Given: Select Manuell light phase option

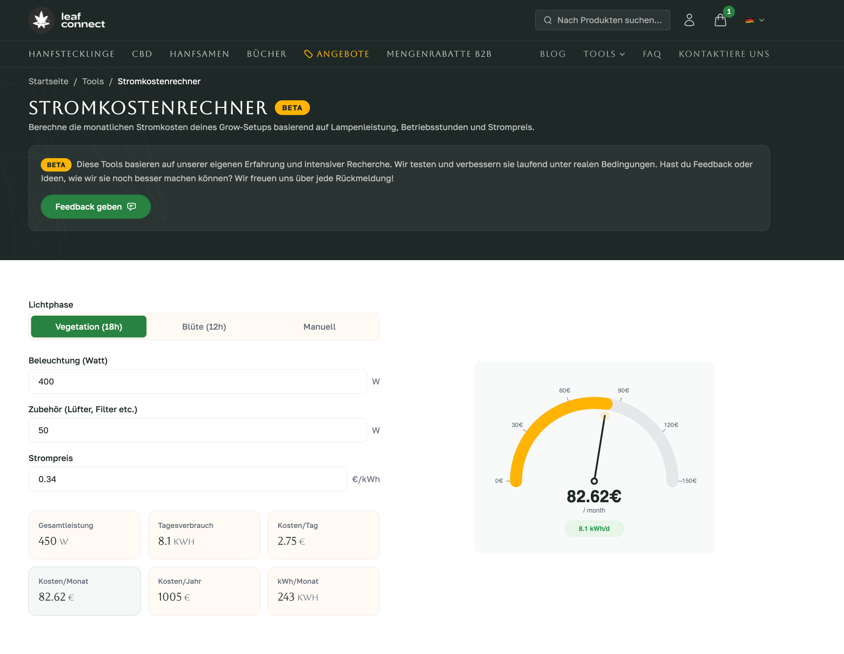Looking at the screenshot, I should 319,327.
